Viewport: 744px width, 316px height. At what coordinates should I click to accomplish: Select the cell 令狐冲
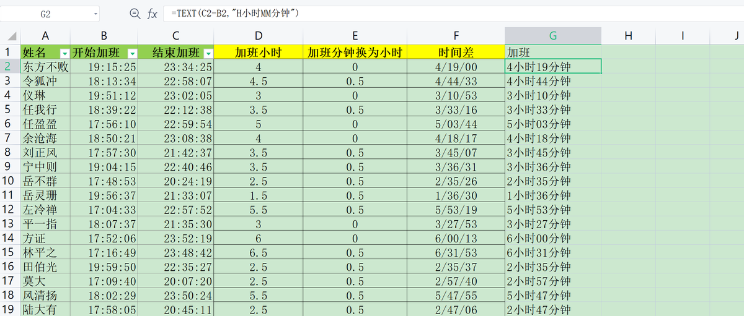point(45,80)
